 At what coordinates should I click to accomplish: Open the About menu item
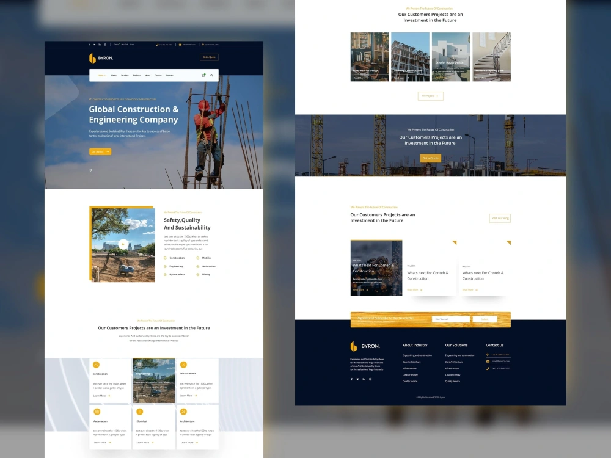tap(114, 75)
